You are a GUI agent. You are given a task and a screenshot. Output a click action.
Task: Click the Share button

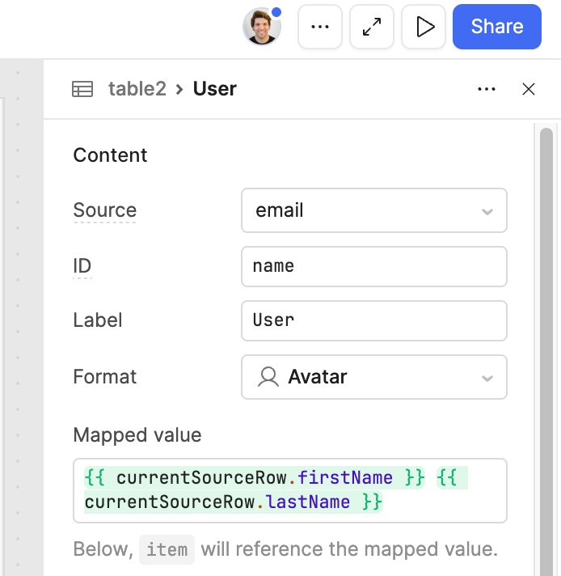coord(496,27)
